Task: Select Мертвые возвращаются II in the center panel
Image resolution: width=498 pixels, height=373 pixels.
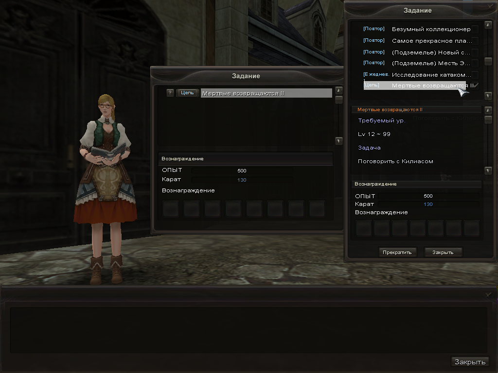Action: 266,93
